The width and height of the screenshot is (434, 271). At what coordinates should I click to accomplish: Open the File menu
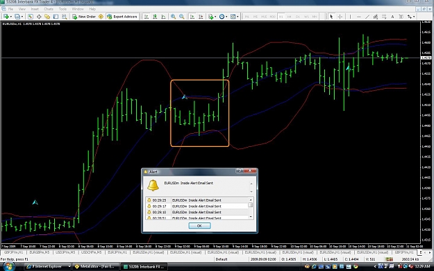tap(10, 9)
